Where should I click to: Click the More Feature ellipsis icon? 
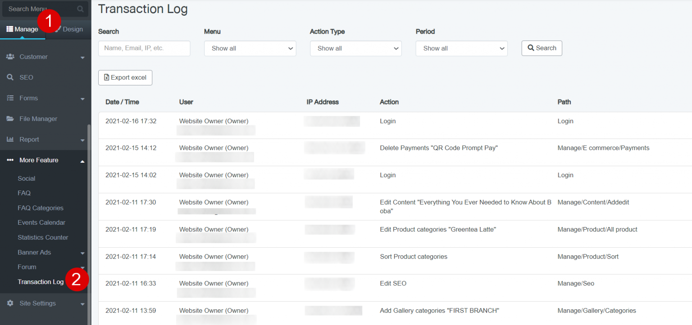(10, 160)
